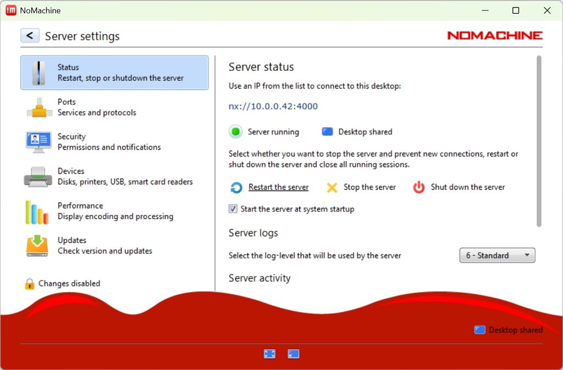563x370 pixels.
Task: Minimize the NoMachine window
Action: (485, 10)
